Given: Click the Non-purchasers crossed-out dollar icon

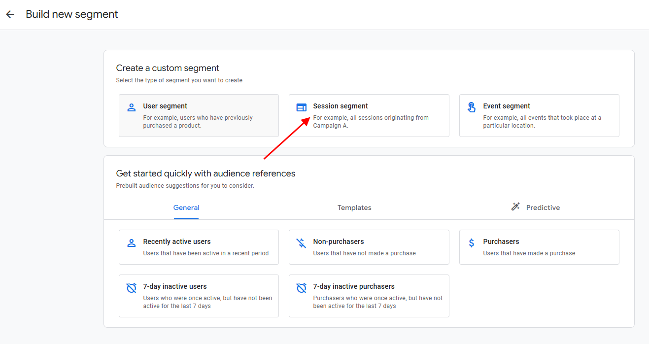Looking at the screenshot, I should tap(301, 242).
